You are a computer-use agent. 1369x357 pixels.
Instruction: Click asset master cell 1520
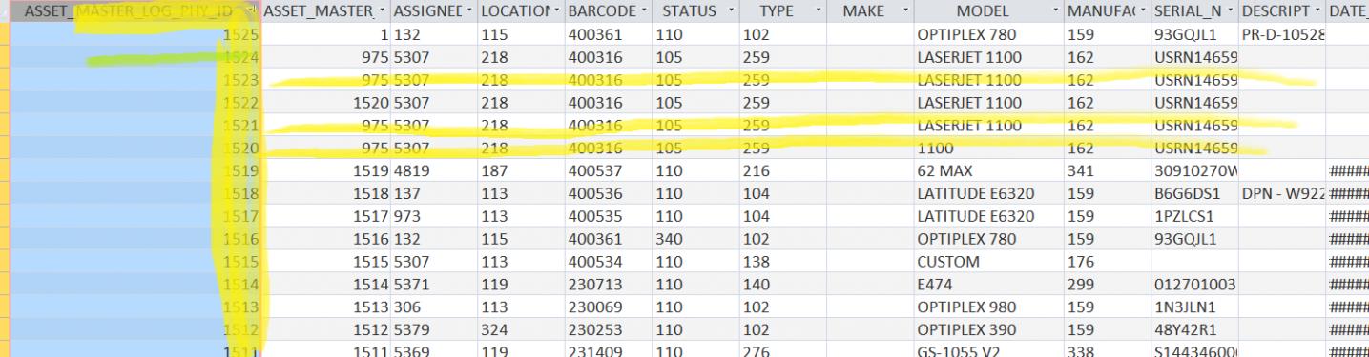(325, 102)
